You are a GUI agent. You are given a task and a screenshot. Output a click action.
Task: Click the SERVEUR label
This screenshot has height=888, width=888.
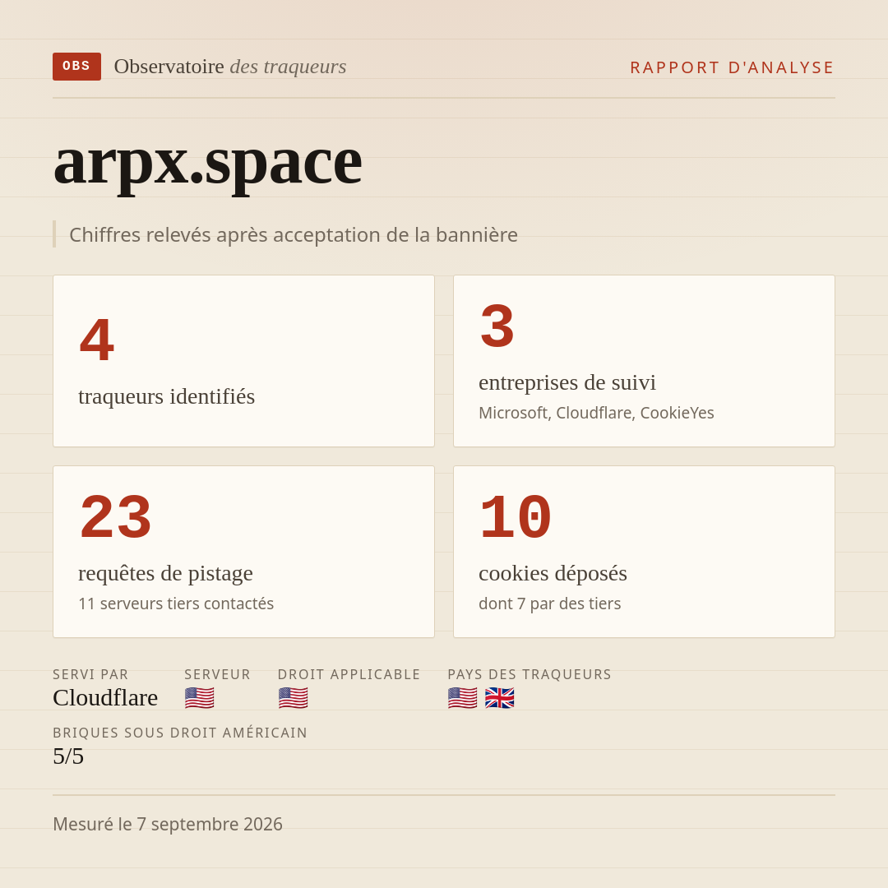tap(217, 674)
